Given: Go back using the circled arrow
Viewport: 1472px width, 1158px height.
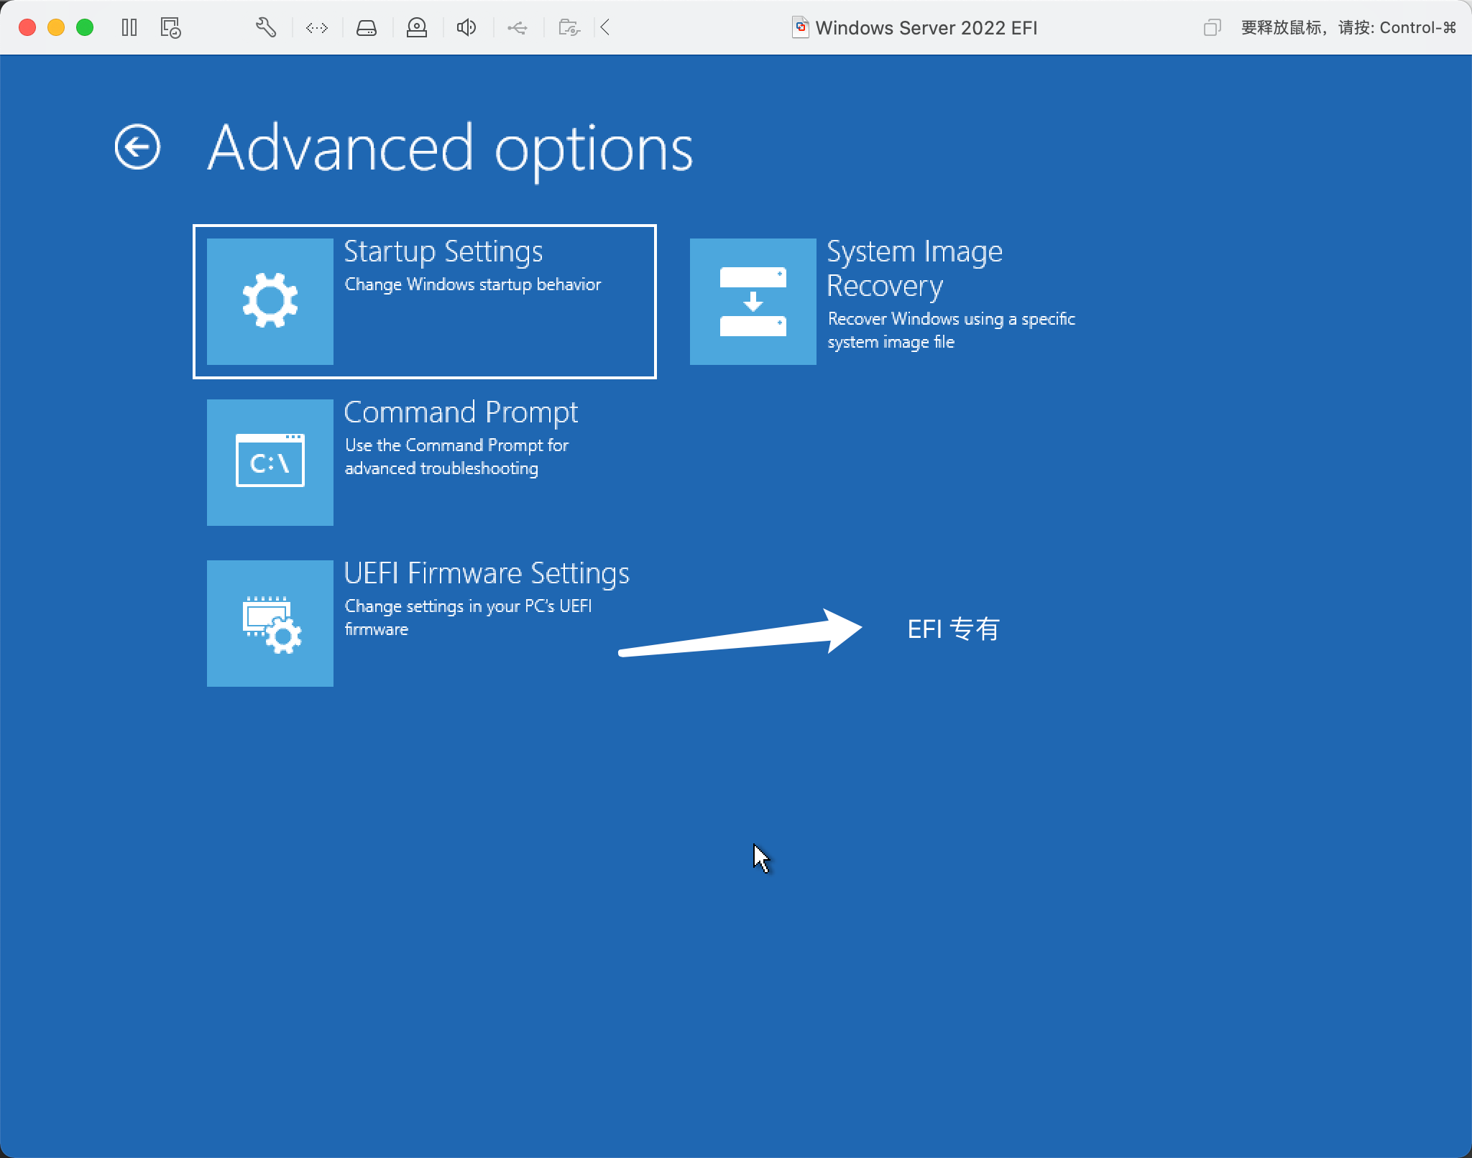Looking at the screenshot, I should click(x=137, y=147).
